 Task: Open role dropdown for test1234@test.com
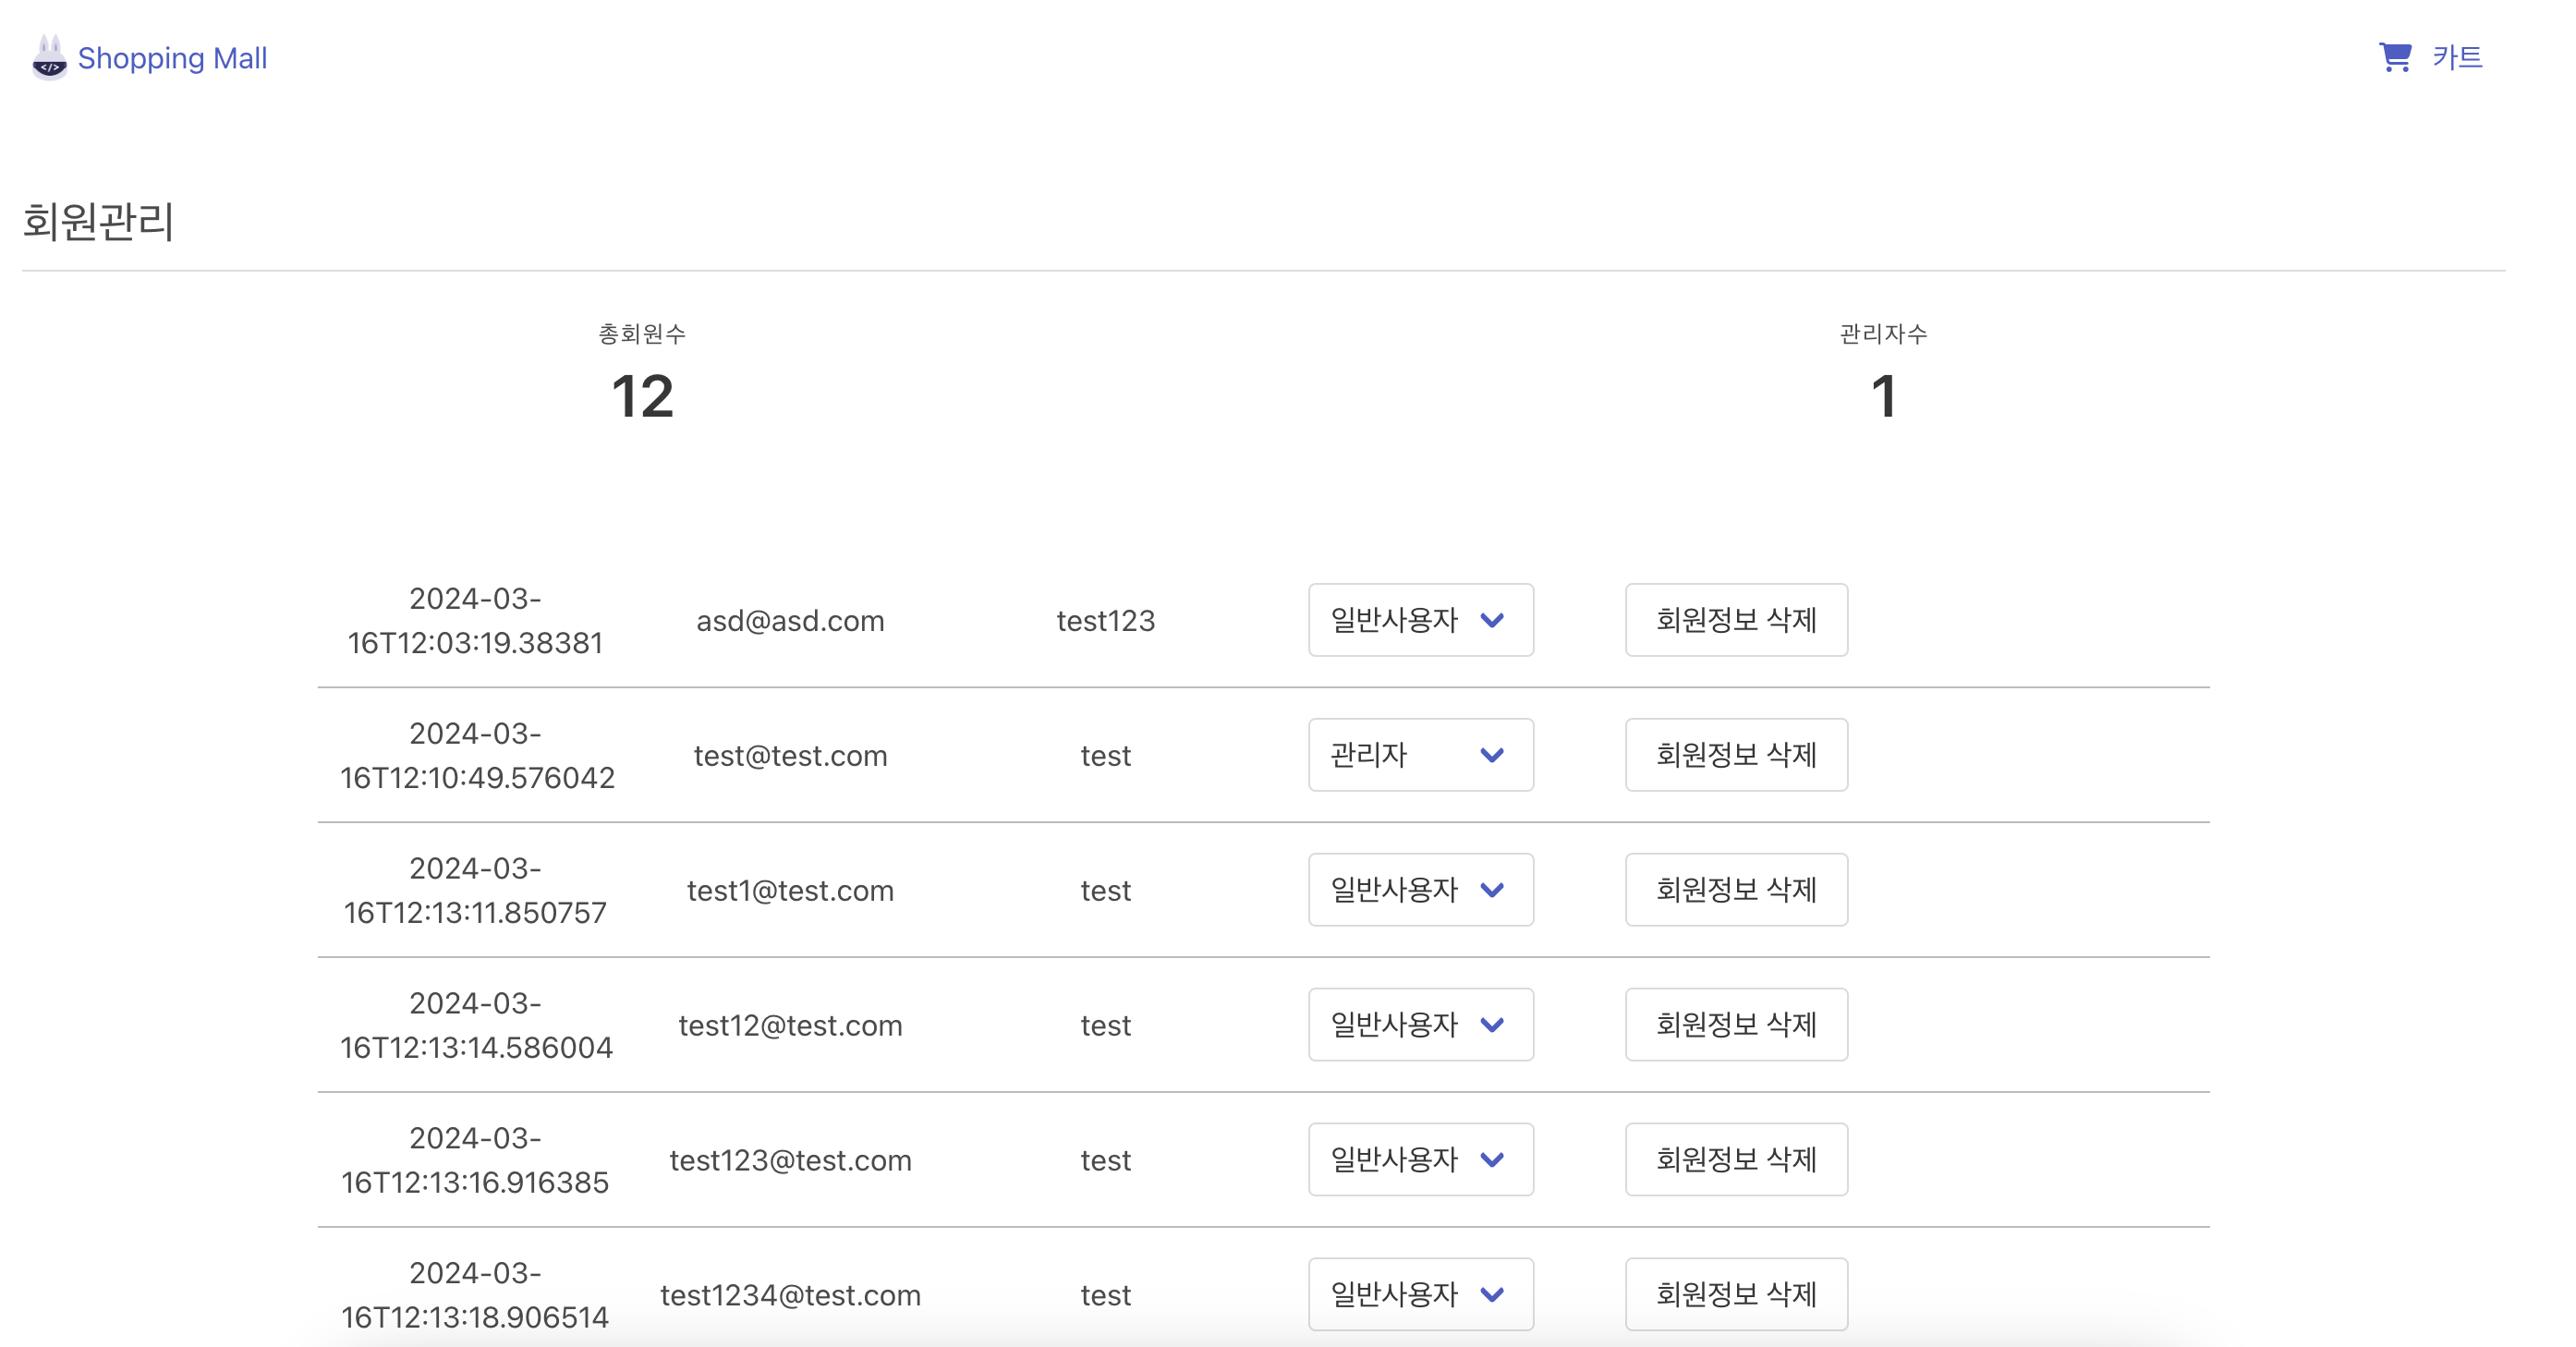pos(1420,1294)
